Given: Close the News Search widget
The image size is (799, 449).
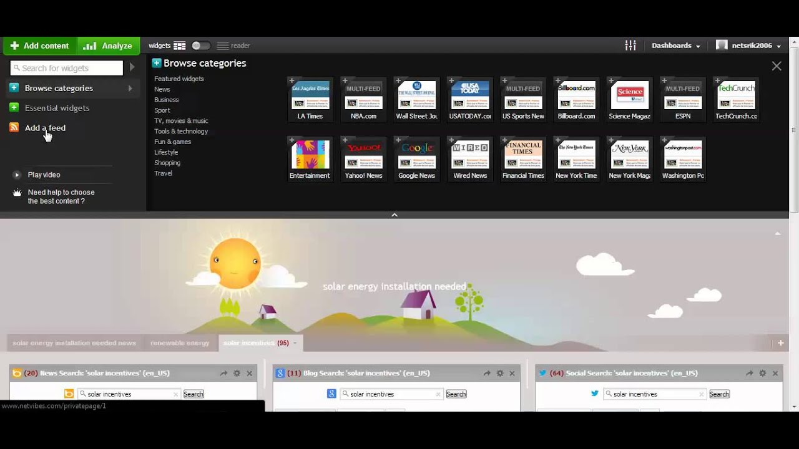Looking at the screenshot, I should point(249,373).
